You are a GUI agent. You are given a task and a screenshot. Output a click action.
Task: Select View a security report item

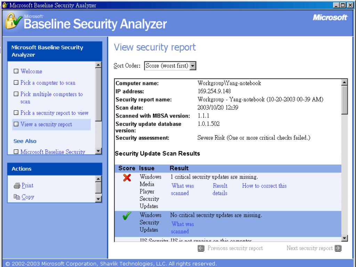click(x=51, y=124)
